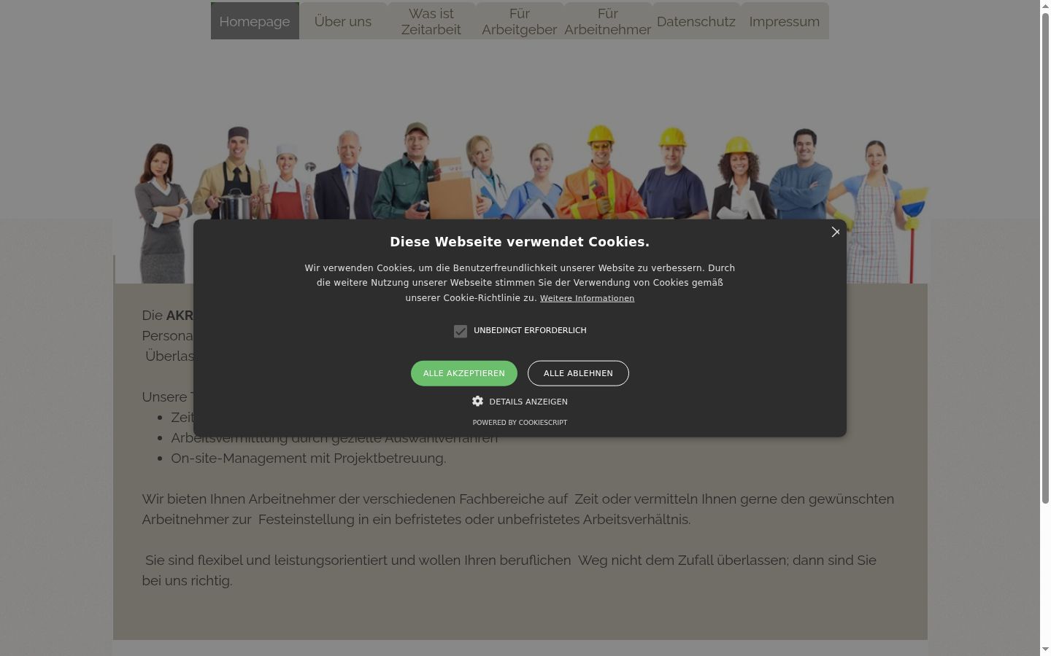The image size is (1051, 656).
Task: Toggle the Unbedingt erforderlich checkbox
Action: pyautogui.click(x=461, y=331)
